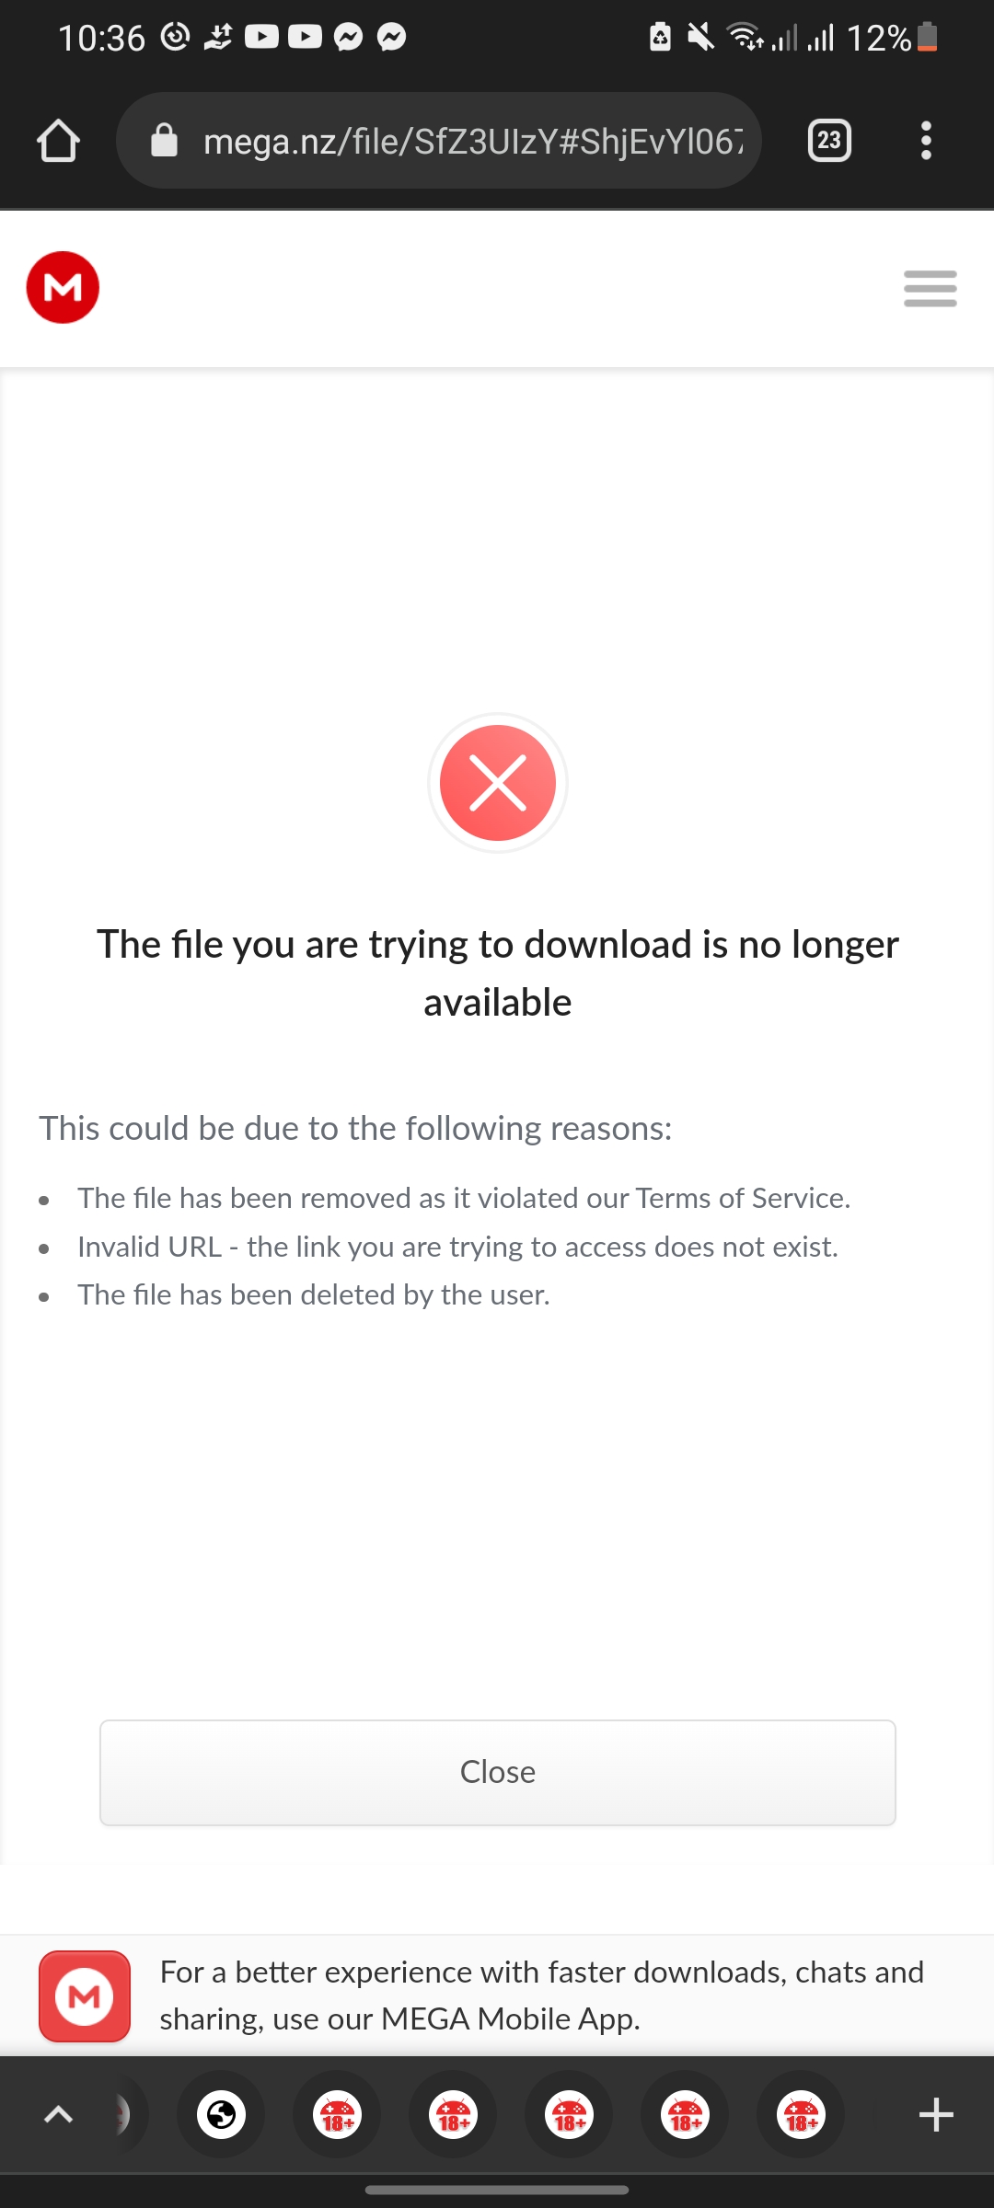Add a new tab with plus icon
The width and height of the screenshot is (994, 2208).
(x=936, y=2114)
